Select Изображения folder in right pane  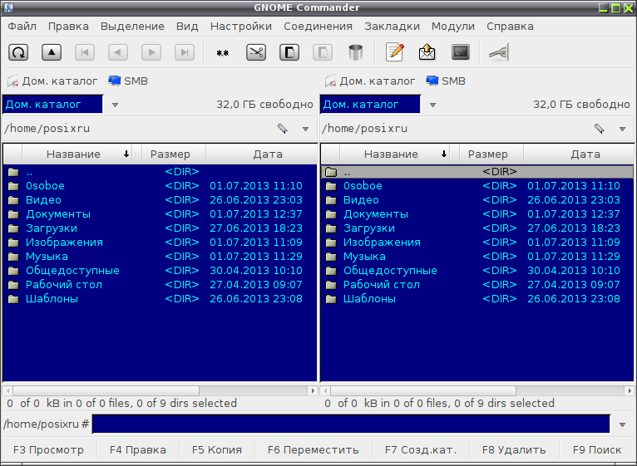point(477,243)
